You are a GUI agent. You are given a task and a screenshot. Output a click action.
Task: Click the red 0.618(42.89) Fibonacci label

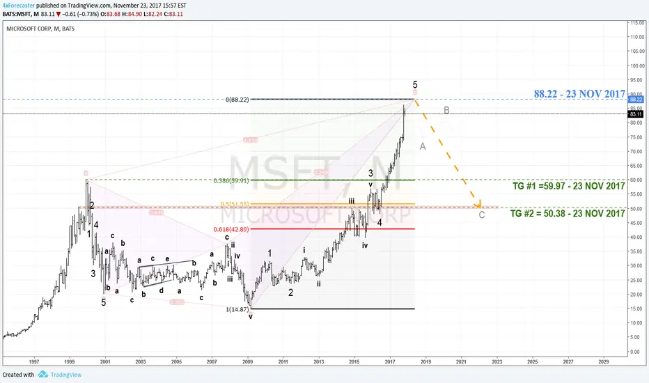(x=231, y=229)
